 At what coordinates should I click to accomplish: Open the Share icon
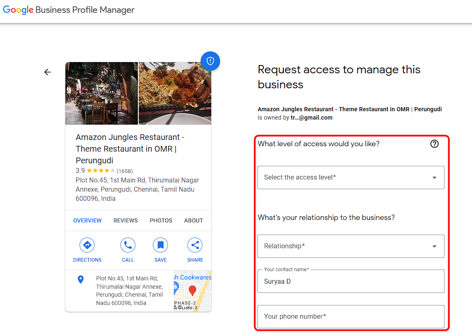tap(195, 245)
